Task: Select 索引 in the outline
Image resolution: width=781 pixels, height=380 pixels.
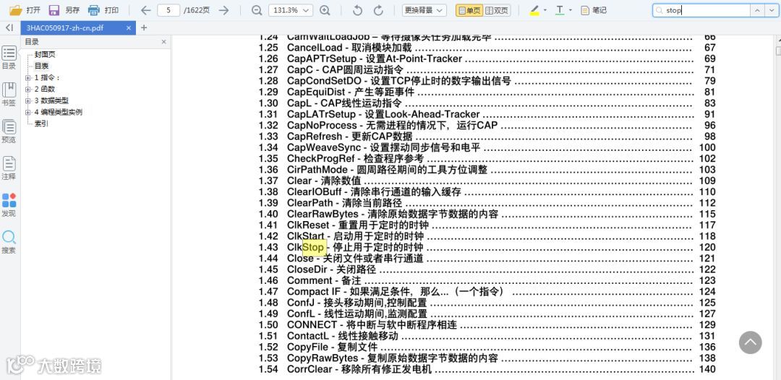Action: (41, 124)
